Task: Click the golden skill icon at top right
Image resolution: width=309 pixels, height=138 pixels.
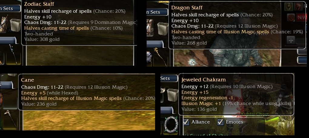Action: click(x=288, y=7)
